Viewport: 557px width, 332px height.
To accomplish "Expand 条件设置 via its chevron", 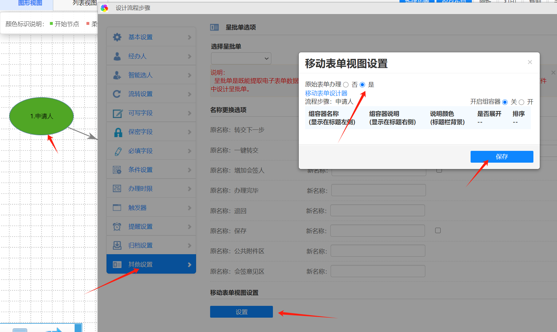I will click(189, 170).
